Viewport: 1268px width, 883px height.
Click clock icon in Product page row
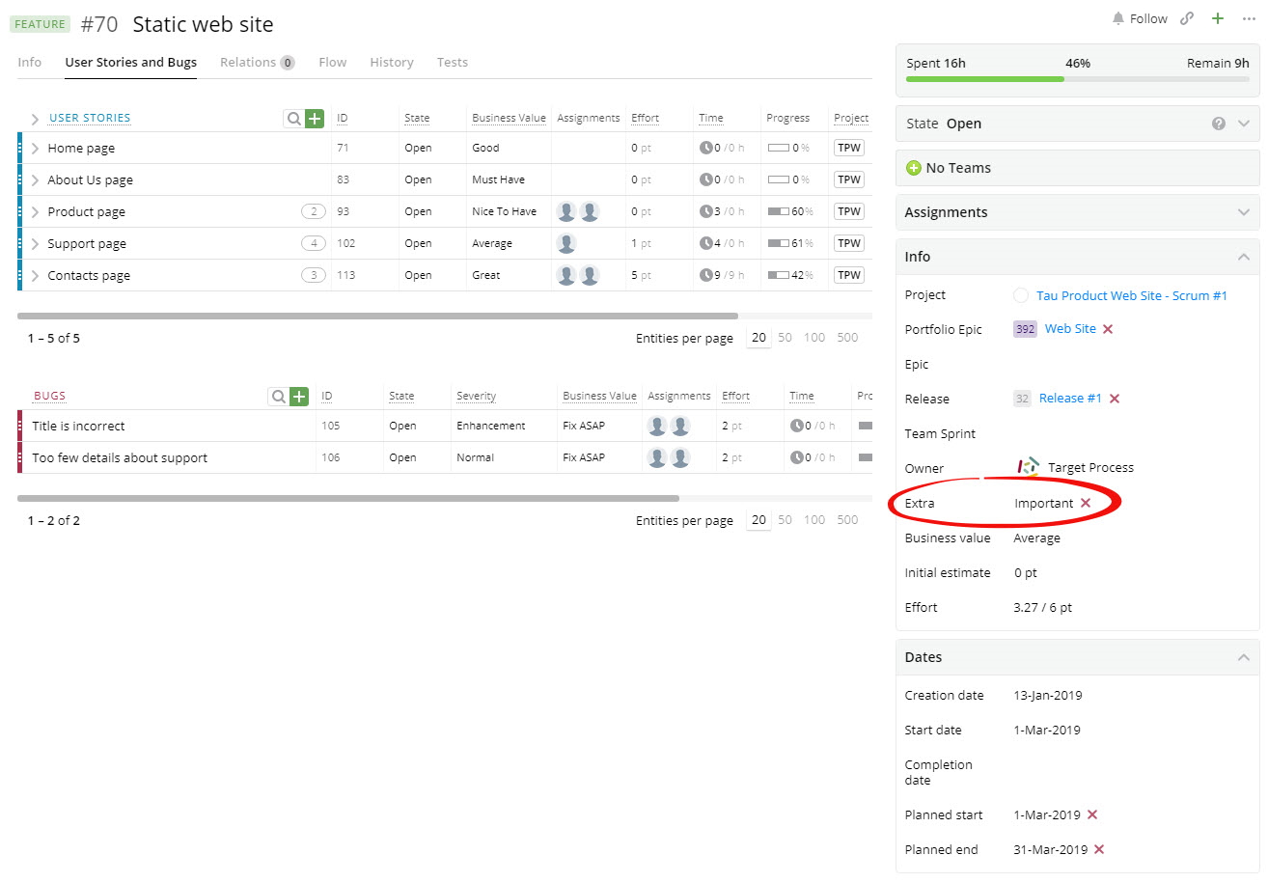(x=705, y=211)
